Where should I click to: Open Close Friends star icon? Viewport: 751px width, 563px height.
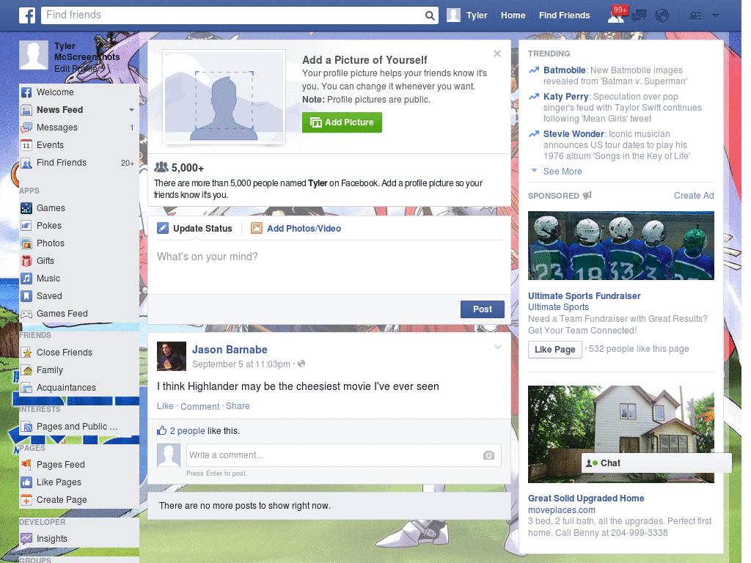coord(26,353)
